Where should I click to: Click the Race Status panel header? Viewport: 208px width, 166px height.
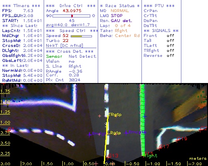(x=120, y=6)
